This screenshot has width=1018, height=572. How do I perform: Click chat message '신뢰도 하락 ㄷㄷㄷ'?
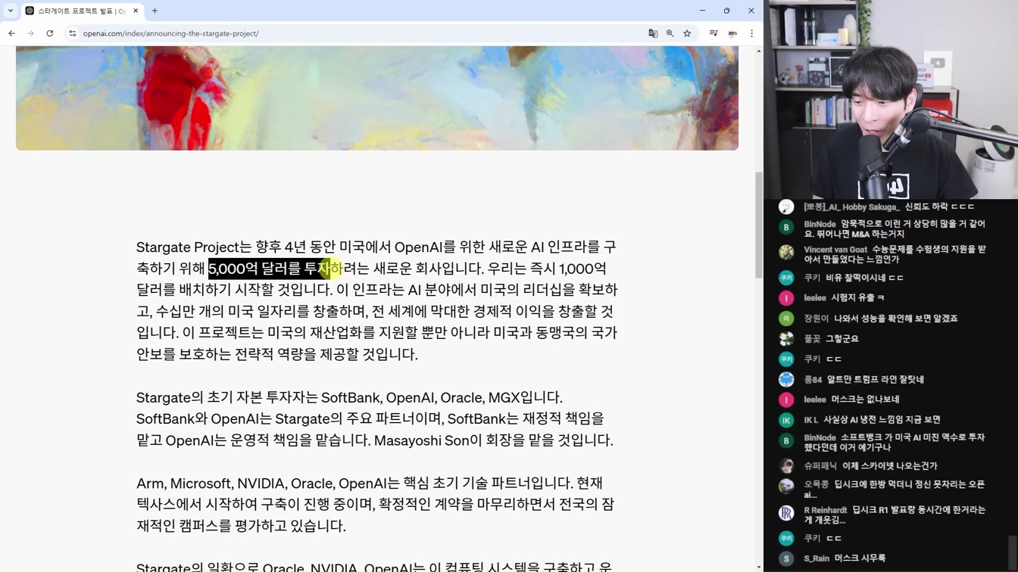(x=939, y=207)
